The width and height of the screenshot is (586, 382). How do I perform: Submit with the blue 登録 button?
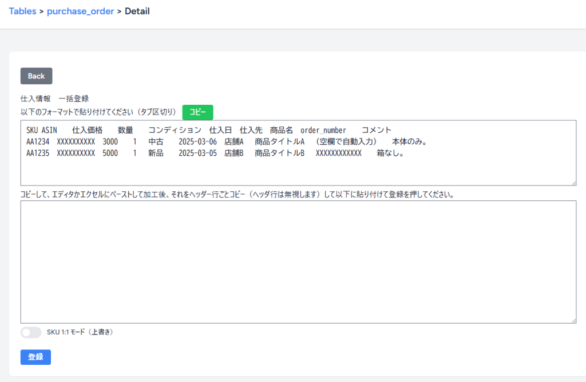click(35, 357)
